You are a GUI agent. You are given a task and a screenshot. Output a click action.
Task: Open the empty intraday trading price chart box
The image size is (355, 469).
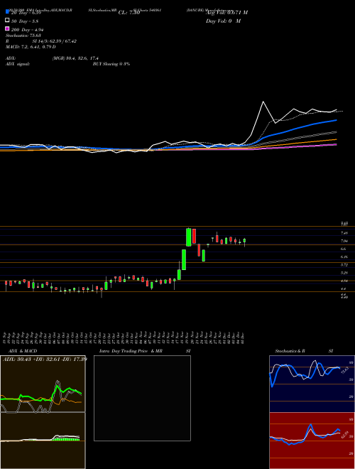click(x=142, y=398)
